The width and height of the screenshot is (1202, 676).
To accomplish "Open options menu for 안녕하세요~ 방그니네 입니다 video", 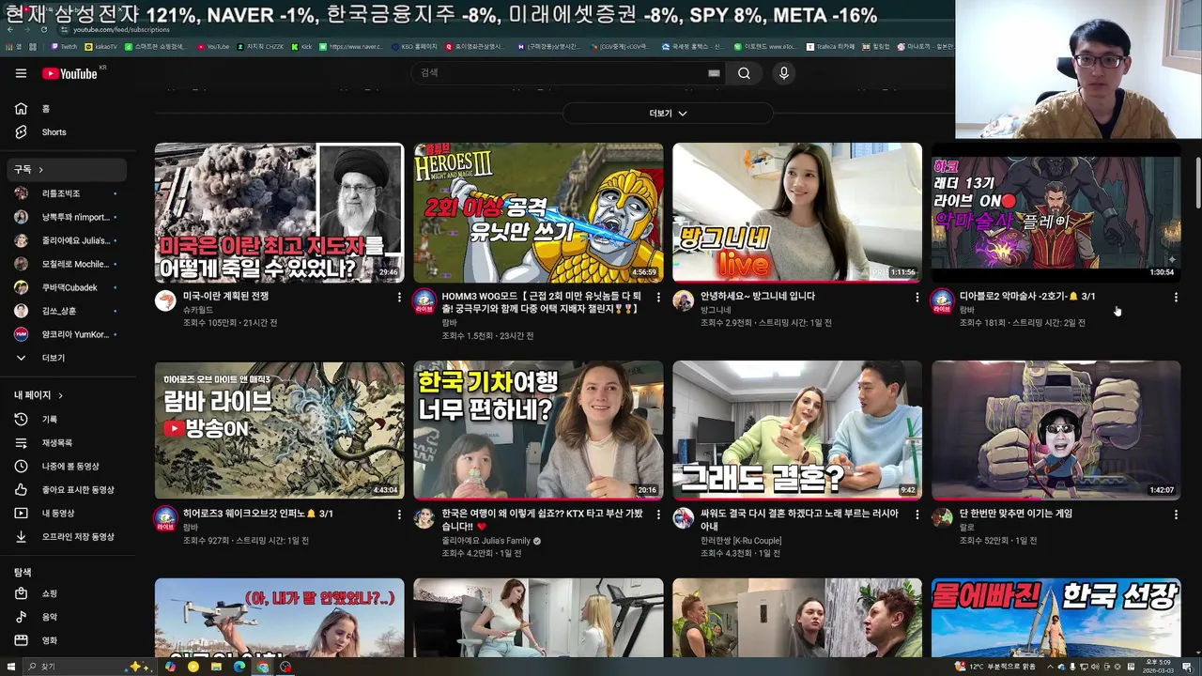I will pos(917,298).
